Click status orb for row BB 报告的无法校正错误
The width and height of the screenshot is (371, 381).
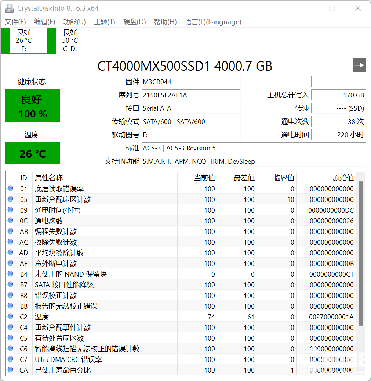click(10, 306)
